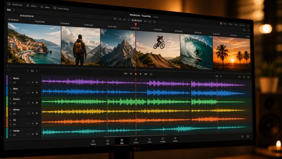Select the mountain biker jump clip
Image resolution: width=282 pixels, height=159 pixels.
pos(158,50)
